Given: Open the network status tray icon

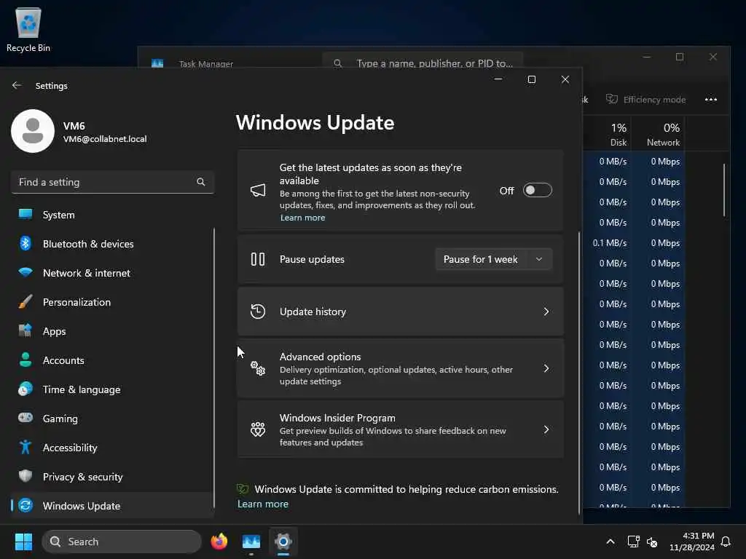Looking at the screenshot, I should (633, 542).
